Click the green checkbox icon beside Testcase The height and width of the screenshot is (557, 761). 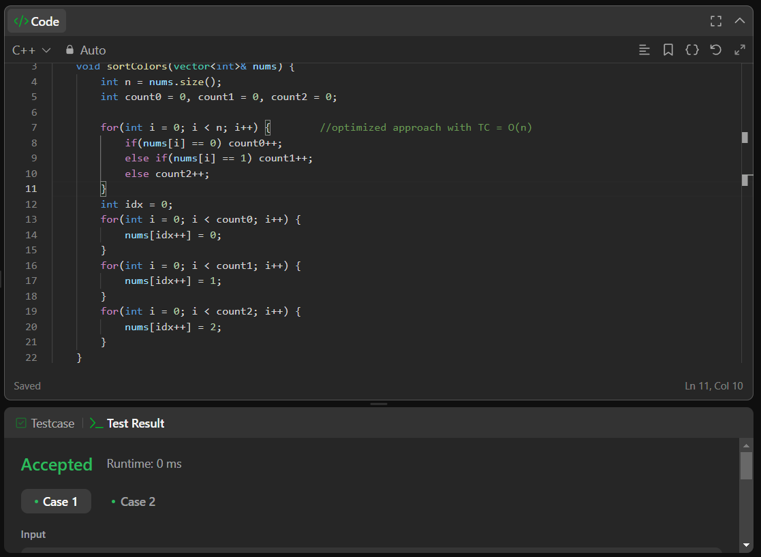[21, 423]
